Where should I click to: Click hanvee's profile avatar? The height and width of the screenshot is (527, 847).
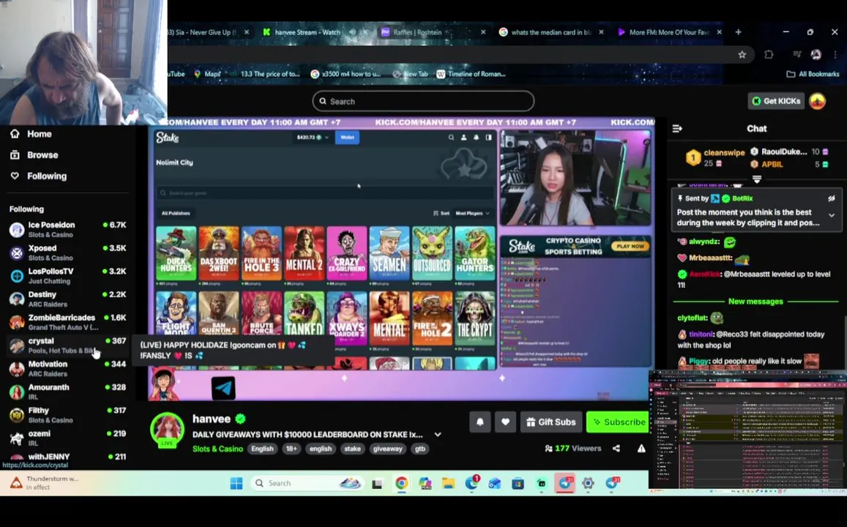tap(167, 429)
